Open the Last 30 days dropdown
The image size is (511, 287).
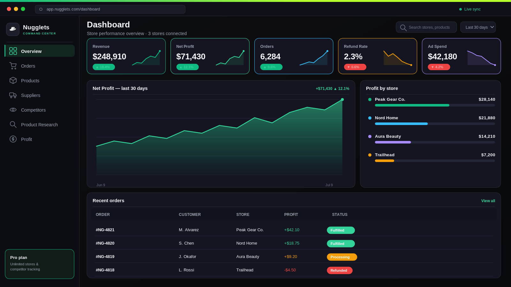tap(478, 27)
